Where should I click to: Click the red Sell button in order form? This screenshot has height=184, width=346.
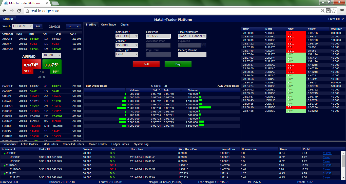pos(146,64)
